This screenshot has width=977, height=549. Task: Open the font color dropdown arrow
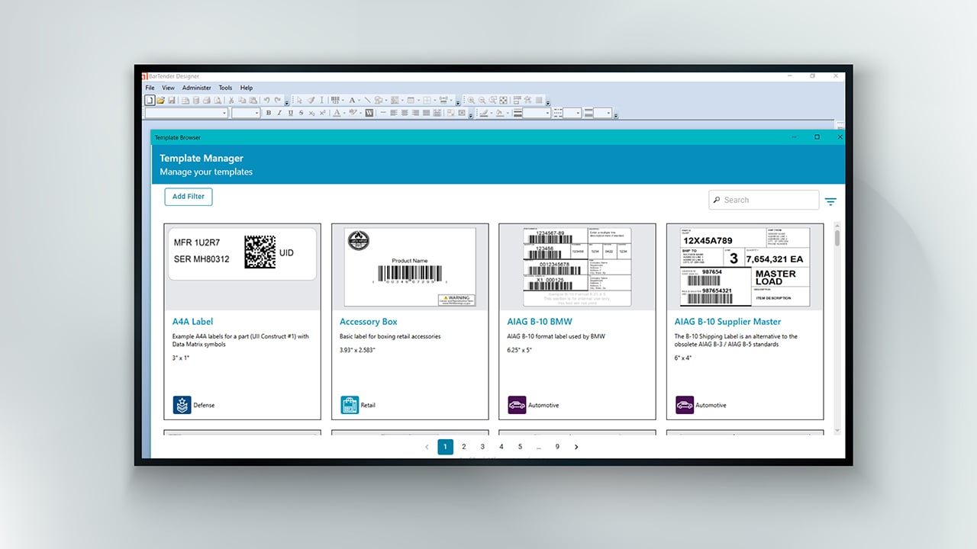(344, 113)
